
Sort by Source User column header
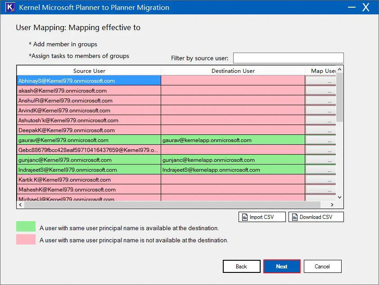coord(89,71)
